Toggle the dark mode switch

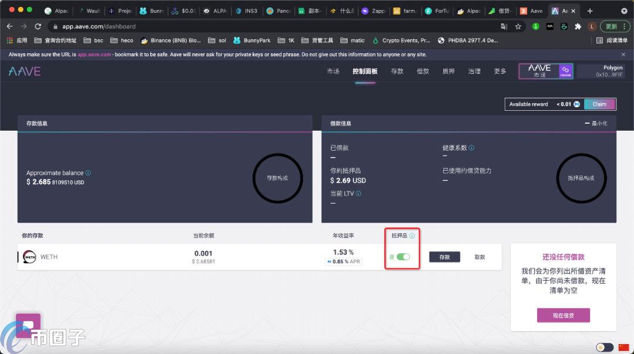click(x=605, y=347)
